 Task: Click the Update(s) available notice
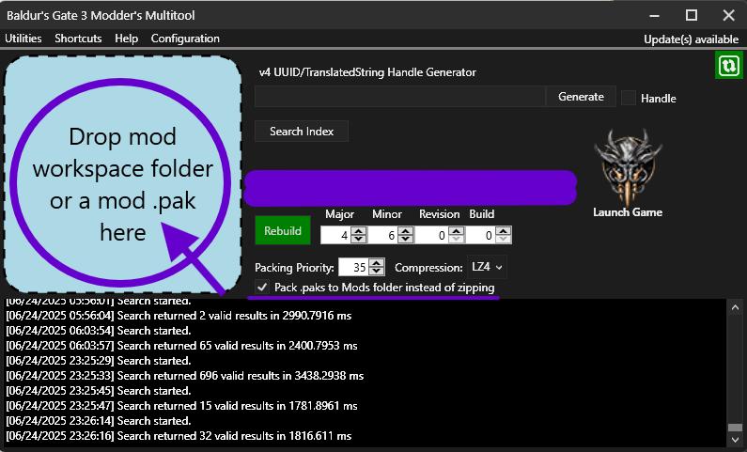click(x=691, y=39)
